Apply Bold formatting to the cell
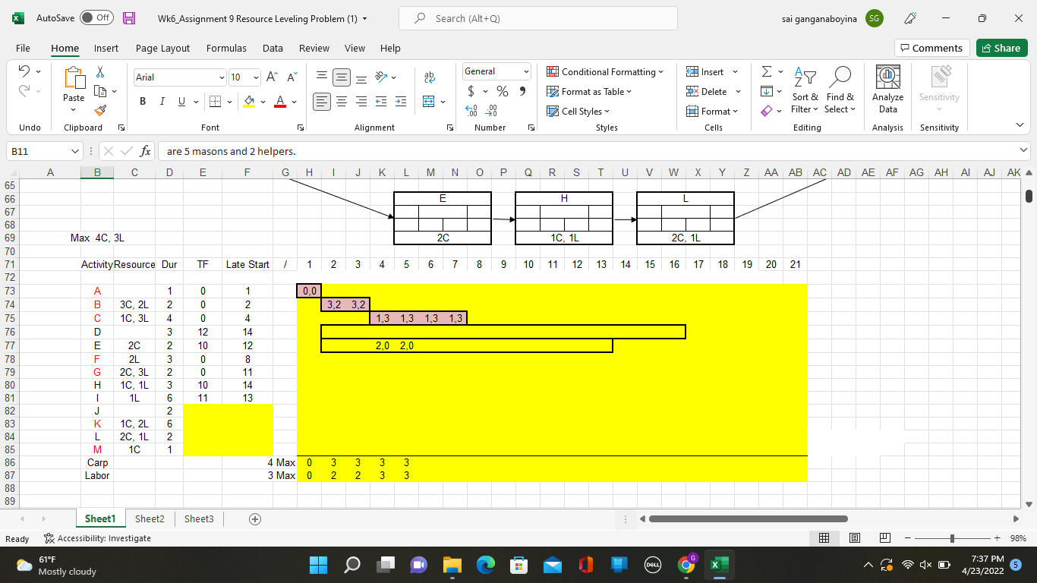1037x583 pixels. click(x=143, y=102)
